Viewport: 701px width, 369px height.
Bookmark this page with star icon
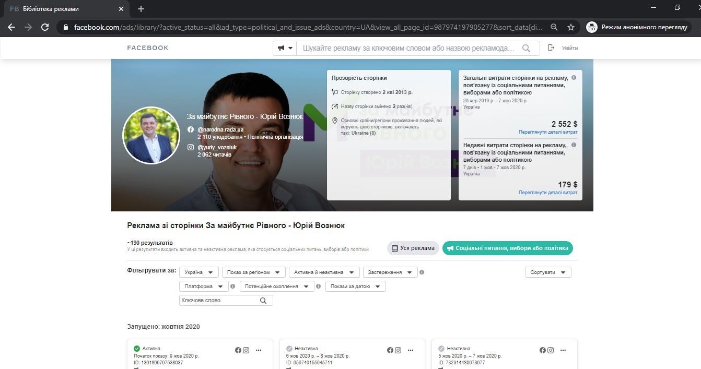tap(571, 27)
